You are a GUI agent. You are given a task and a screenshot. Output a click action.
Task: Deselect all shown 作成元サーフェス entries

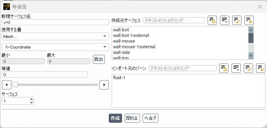[249, 21]
